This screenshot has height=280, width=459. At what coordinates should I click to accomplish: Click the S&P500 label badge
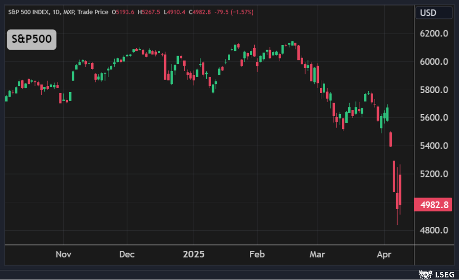click(32, 39)
